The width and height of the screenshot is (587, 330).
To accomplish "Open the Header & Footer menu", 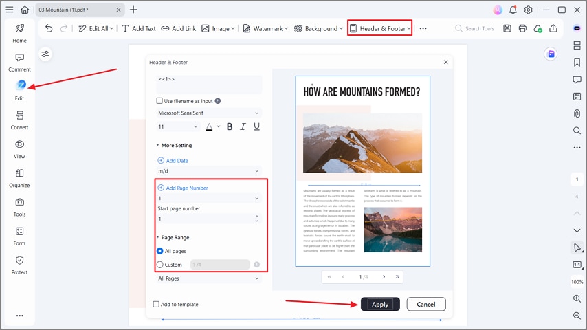I will coord(379,28).
